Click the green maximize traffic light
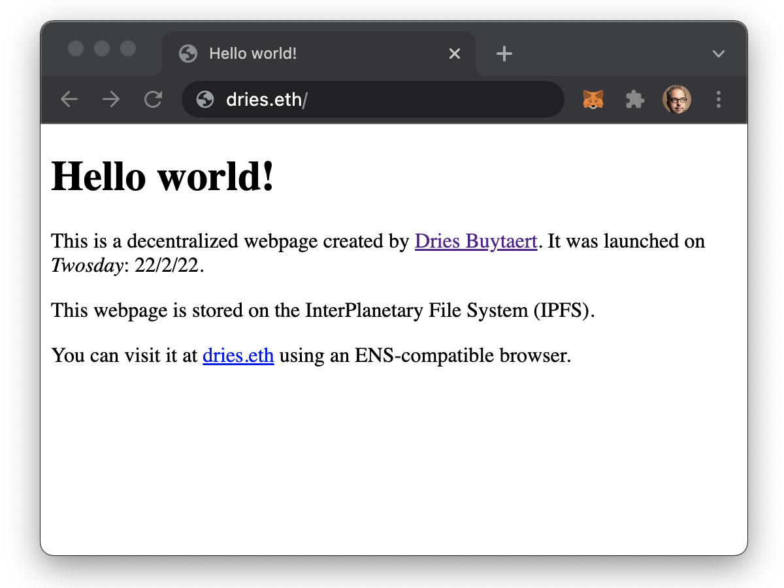Screen dimensions: 784x588 point(127,48)
